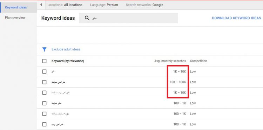Check the box for the بهینه سازی سایت row

coord(44,114)
